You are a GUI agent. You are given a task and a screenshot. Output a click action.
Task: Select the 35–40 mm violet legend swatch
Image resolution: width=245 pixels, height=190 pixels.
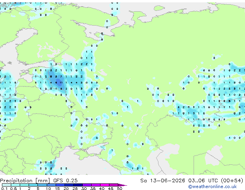(x=95, y=185)
